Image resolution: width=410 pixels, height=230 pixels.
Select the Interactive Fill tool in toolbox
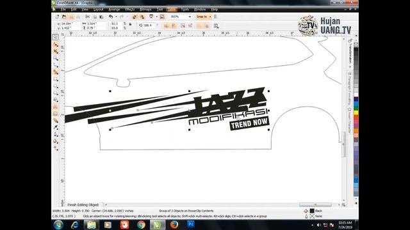(x=56, y=148)
